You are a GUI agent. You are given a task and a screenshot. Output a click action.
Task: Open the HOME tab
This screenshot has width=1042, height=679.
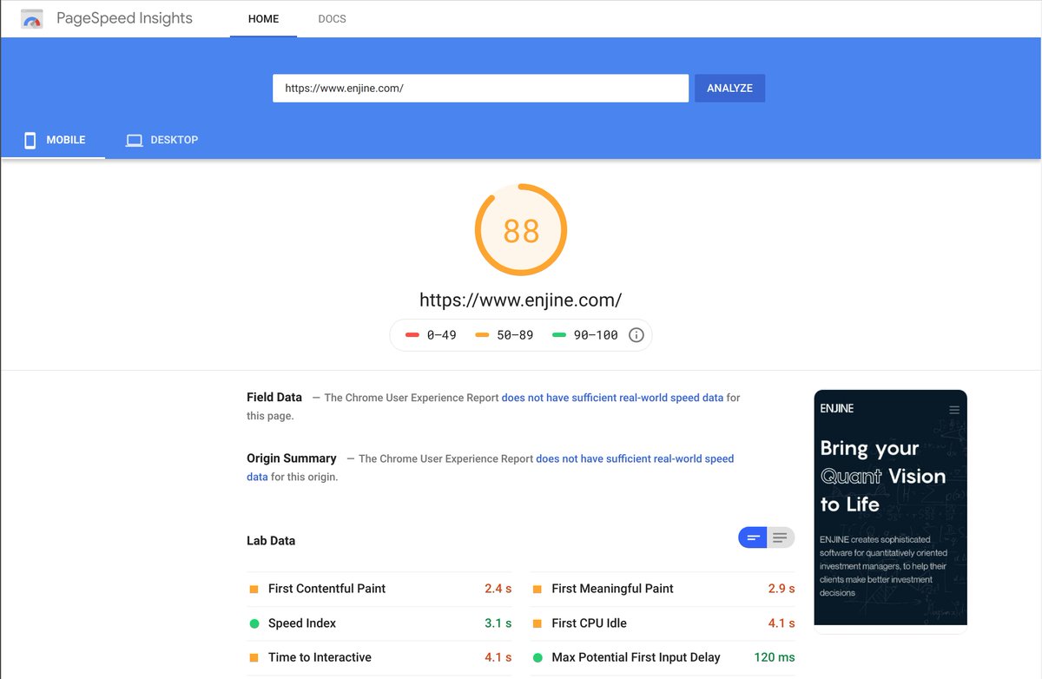263,18
